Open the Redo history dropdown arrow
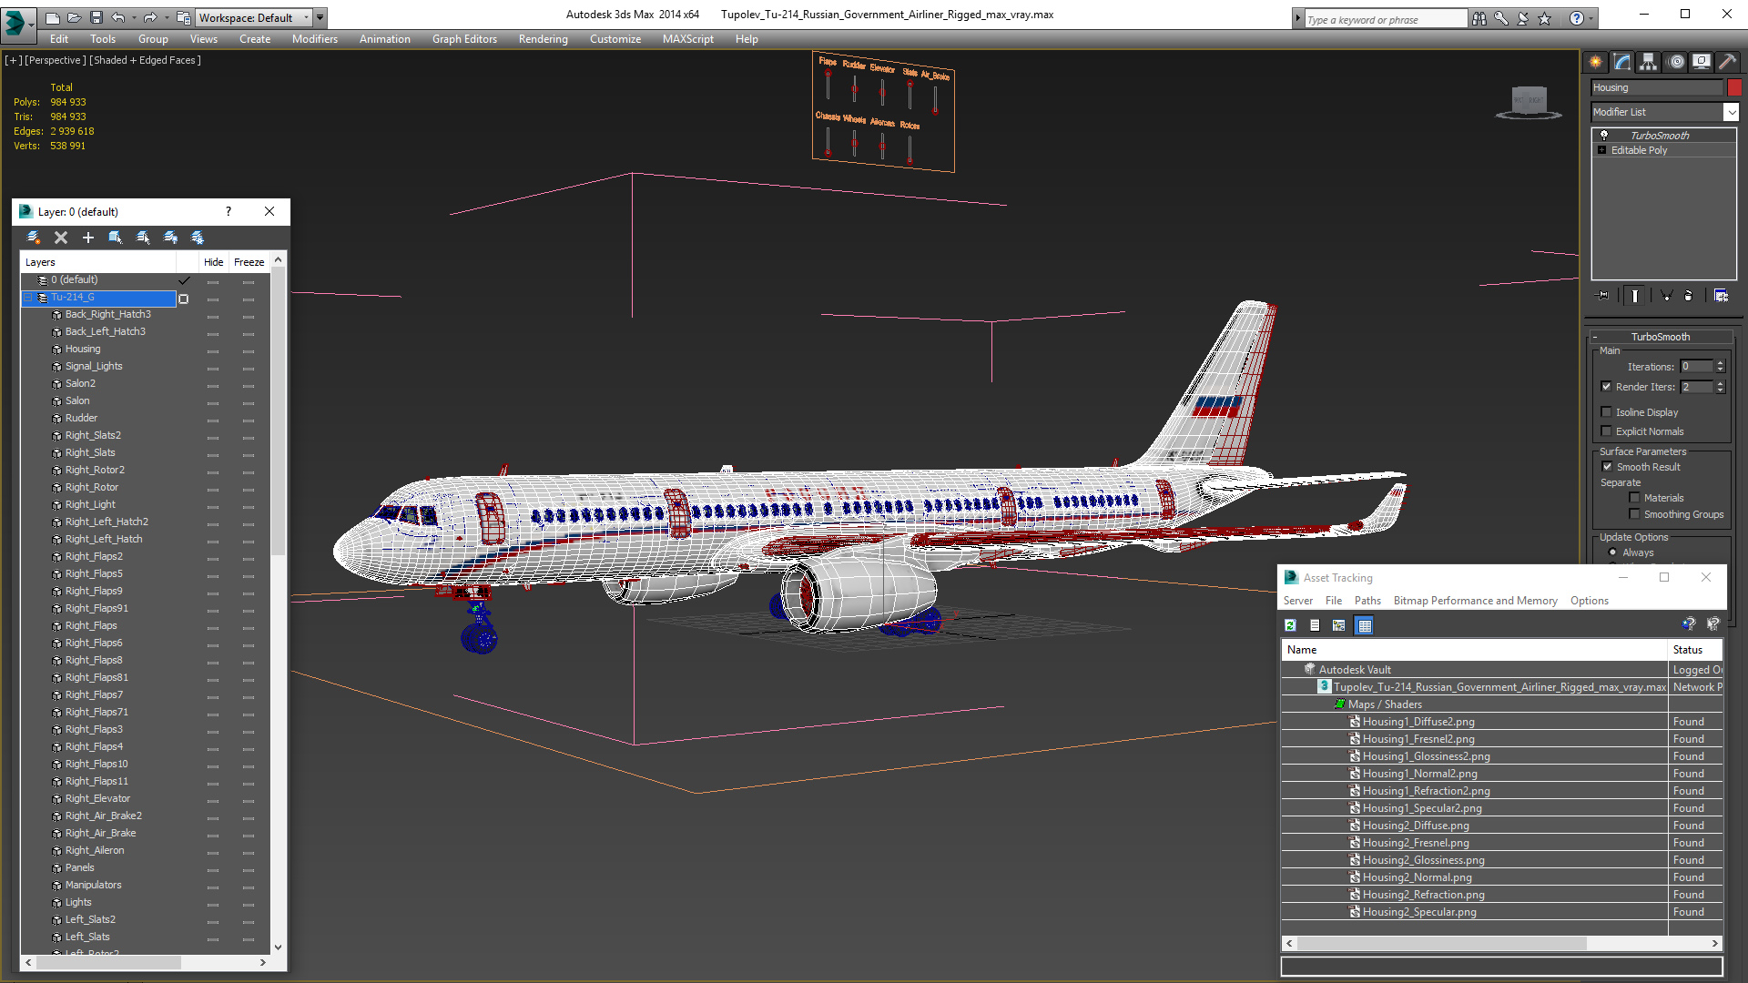Viewport: 1748px width, 983px height. point(167,17)
